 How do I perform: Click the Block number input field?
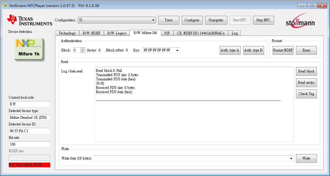click(x=77, y=50)
